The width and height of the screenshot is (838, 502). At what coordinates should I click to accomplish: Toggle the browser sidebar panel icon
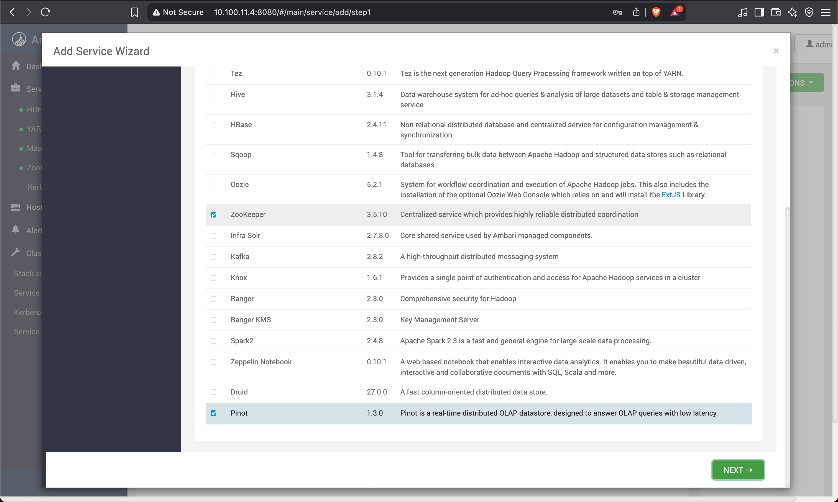click(759, 12)
